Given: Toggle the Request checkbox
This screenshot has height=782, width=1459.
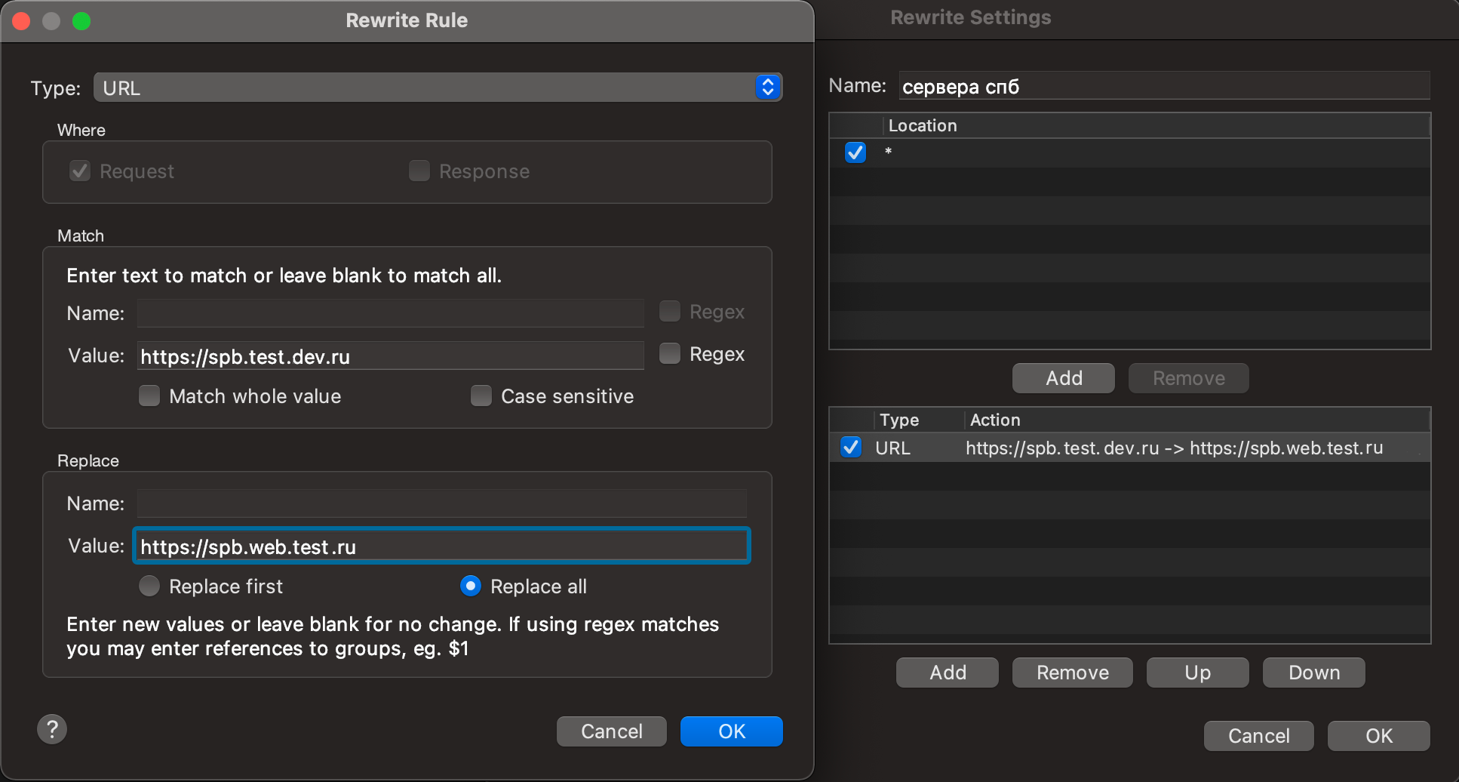Looking at the screenshot, I should pos(80,171).
